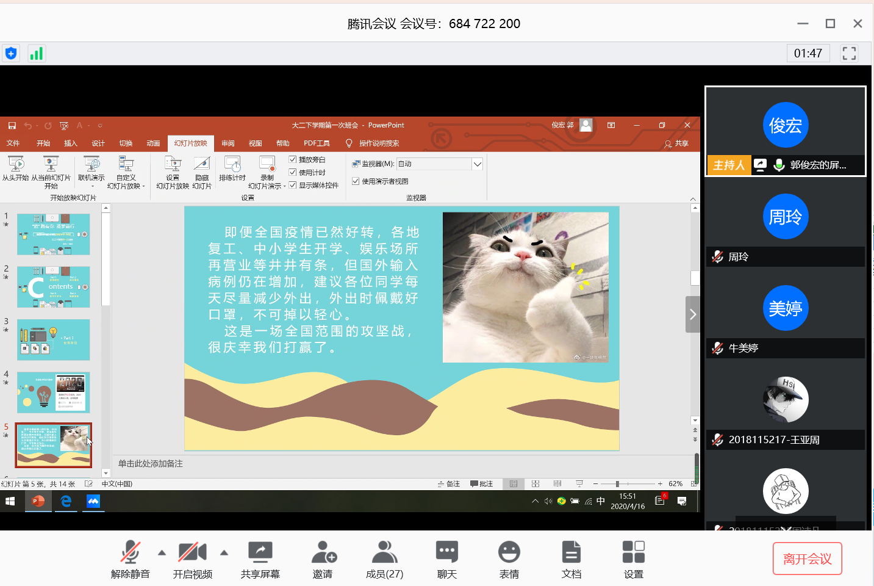Select slide 3 thumbnail

[54, 339]
